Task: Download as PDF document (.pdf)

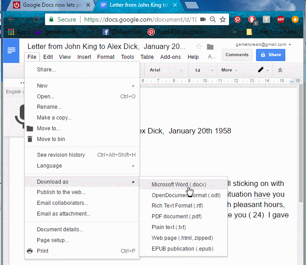Action: coord(184,216)
